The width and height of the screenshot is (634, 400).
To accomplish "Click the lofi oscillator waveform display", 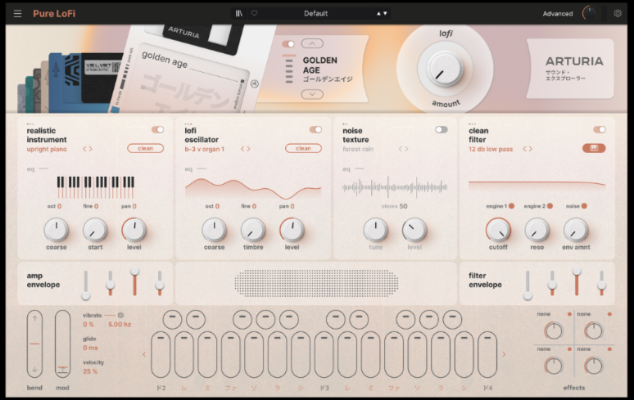I will (253, 188).
